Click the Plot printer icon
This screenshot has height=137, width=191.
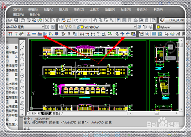(23, 20)
